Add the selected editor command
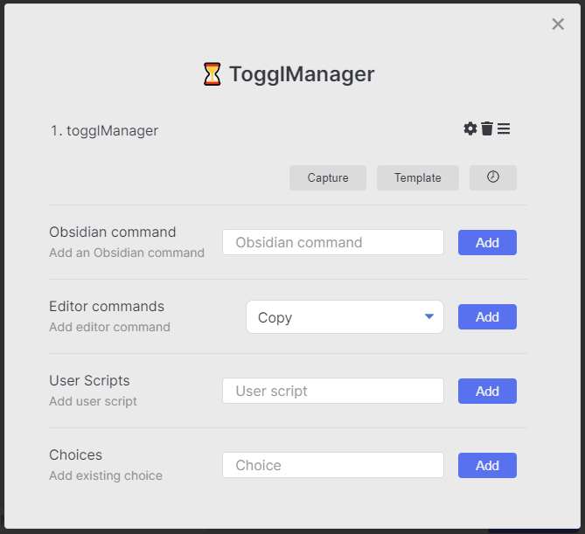This screenshot has height=534, width=585. [x=487, y=316]
